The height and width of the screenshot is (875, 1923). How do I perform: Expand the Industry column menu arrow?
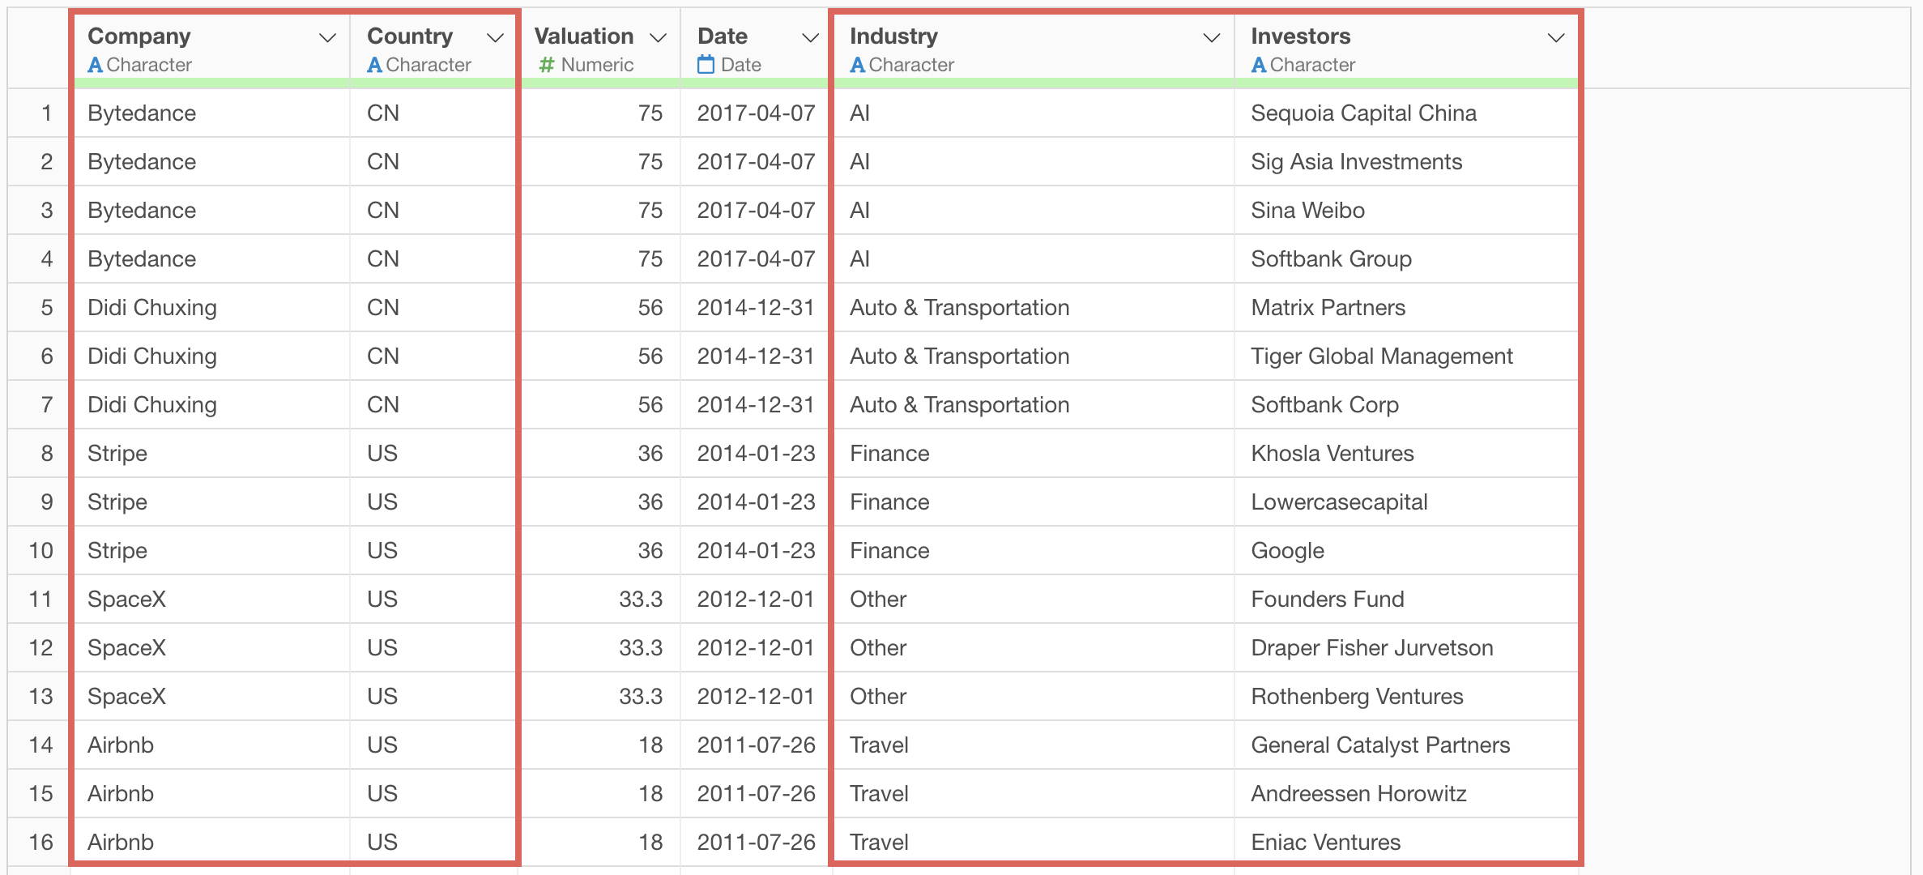point(1212,38)
